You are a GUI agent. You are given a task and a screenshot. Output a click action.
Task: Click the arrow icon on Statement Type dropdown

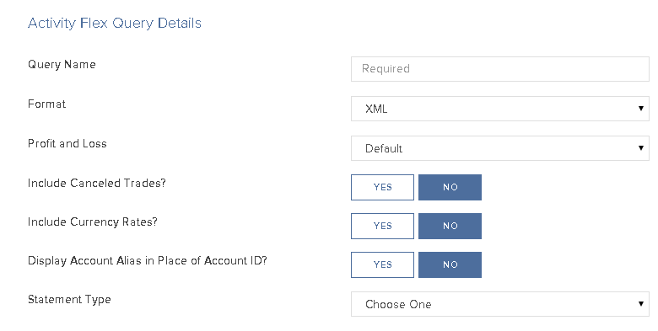pos(641,304)
